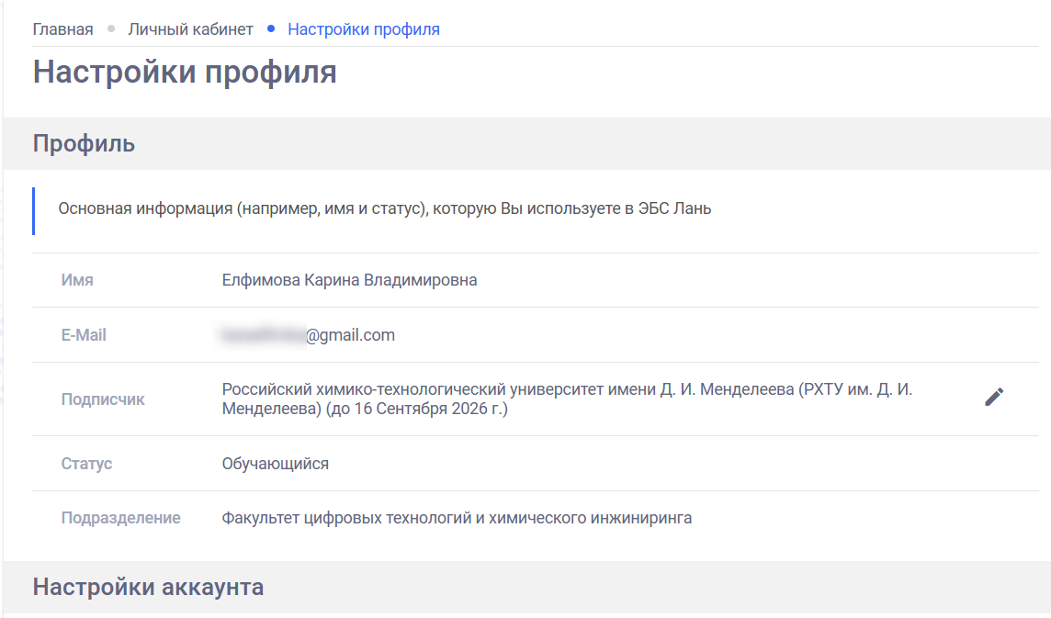This screenshot has width=1051, height=618.
Task: Click the Gmail email address value
Action: tap(307, 334)
